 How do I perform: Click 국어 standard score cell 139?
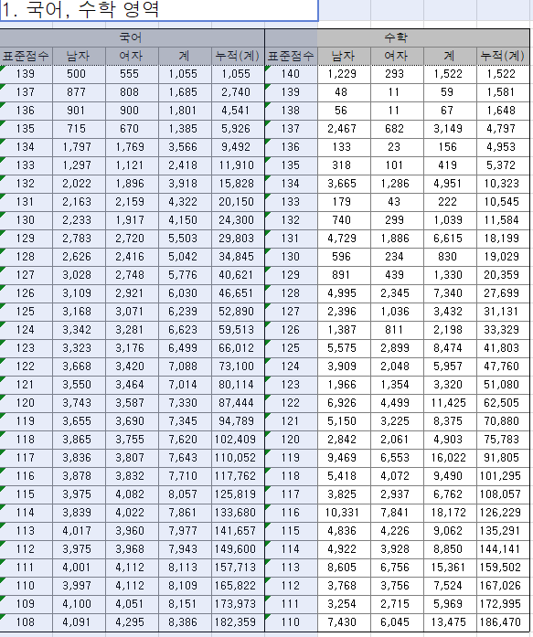[x=26, y=74]
